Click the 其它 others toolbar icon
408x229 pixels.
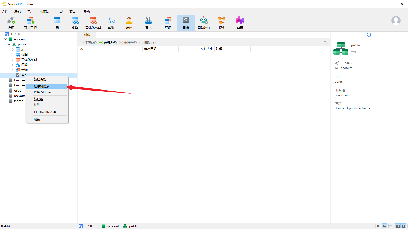click(148, 23)
